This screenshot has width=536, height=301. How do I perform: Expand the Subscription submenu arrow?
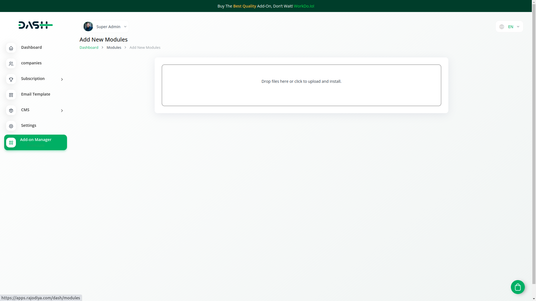click(x=62, y=79)
